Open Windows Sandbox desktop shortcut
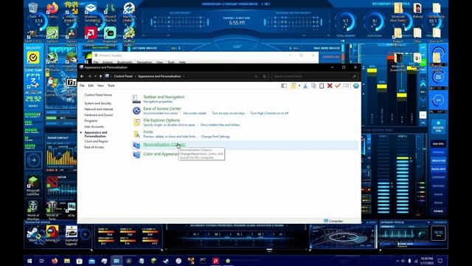The height and width of the screenshot is (266, 472). (x=91, y=12)
